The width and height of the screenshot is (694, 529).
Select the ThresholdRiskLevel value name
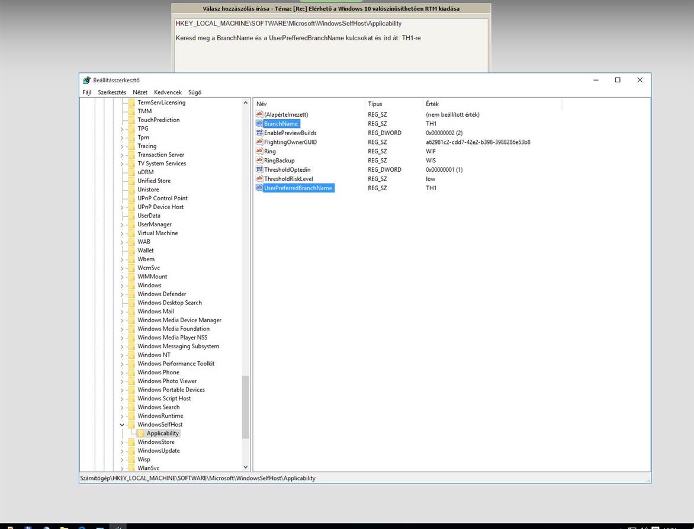(x=288, y=179)
